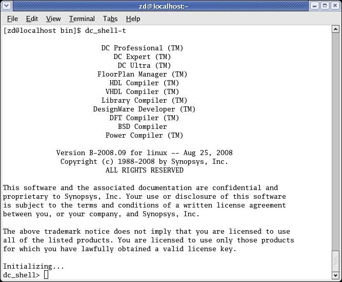Viewport: 342px width, 282px height.
Task: Open the Edit menu
Action: tap(32, 19)
